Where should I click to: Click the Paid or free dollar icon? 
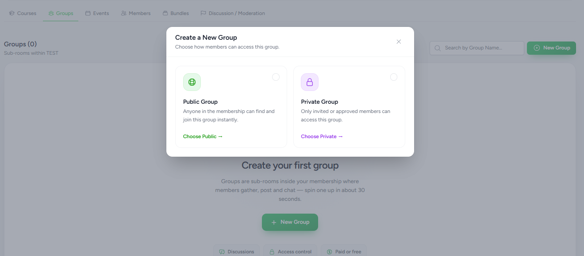(x=329, y=252)
